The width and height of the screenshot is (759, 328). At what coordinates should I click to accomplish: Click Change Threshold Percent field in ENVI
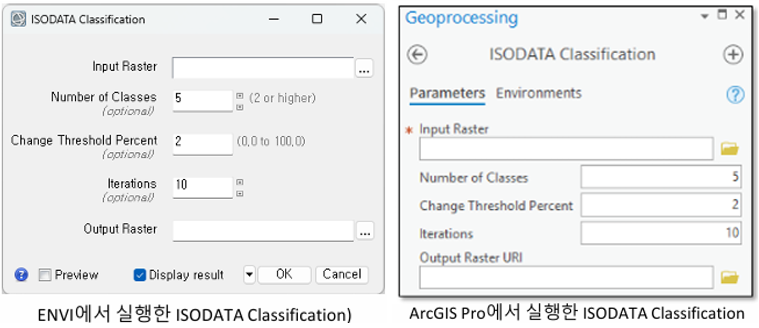203,143
